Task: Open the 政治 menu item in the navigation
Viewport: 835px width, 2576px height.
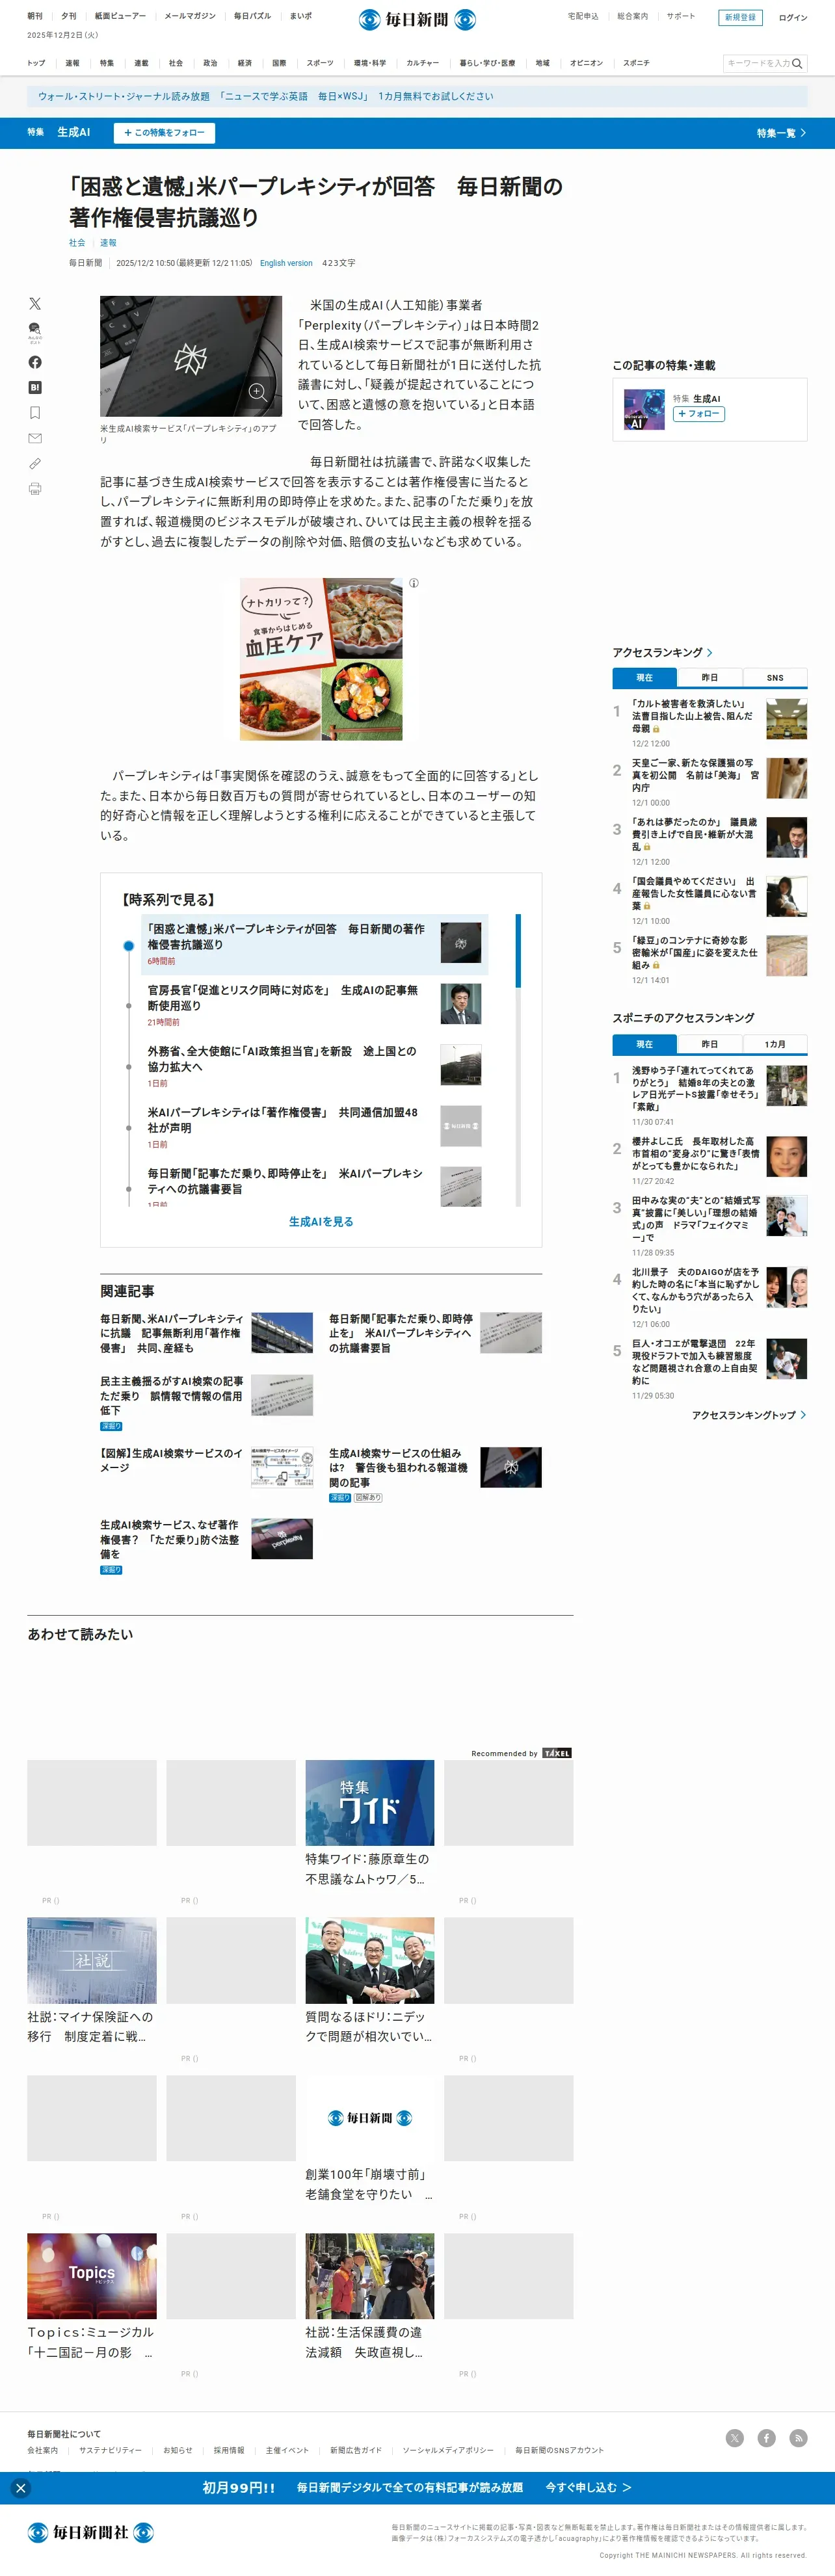Action: [x=210, y=63]
